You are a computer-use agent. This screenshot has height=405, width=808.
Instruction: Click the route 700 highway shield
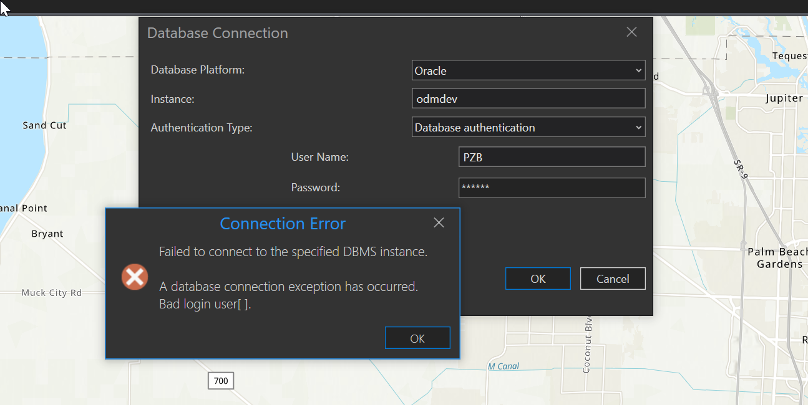tap(221, 381)
